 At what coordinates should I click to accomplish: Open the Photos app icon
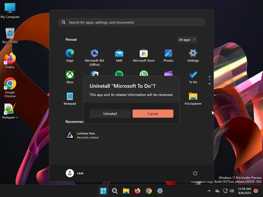(x=168, y=56)
